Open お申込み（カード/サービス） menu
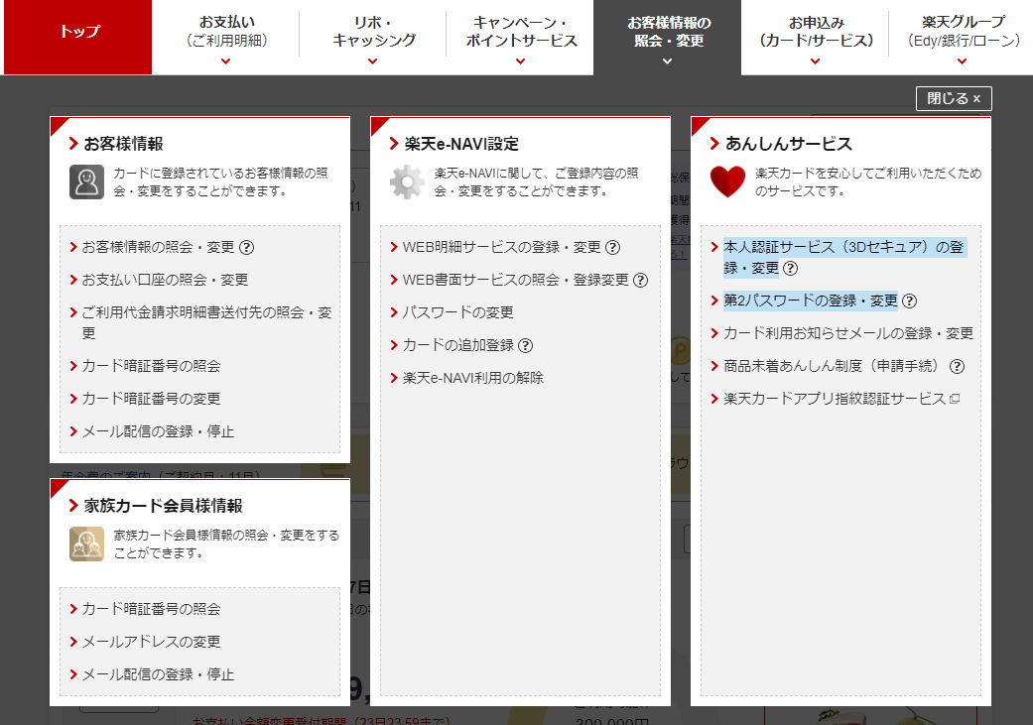This screenshot has height=725, width=1033. [815, 37]
